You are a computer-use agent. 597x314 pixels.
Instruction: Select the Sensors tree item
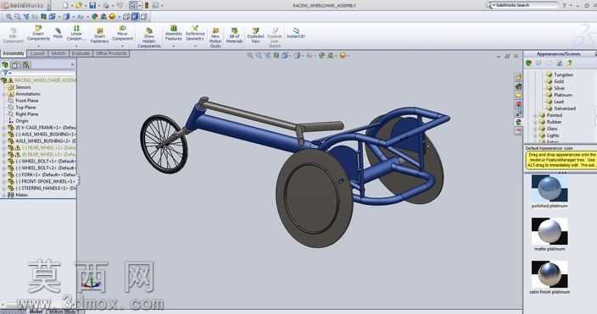coord(23,87)
